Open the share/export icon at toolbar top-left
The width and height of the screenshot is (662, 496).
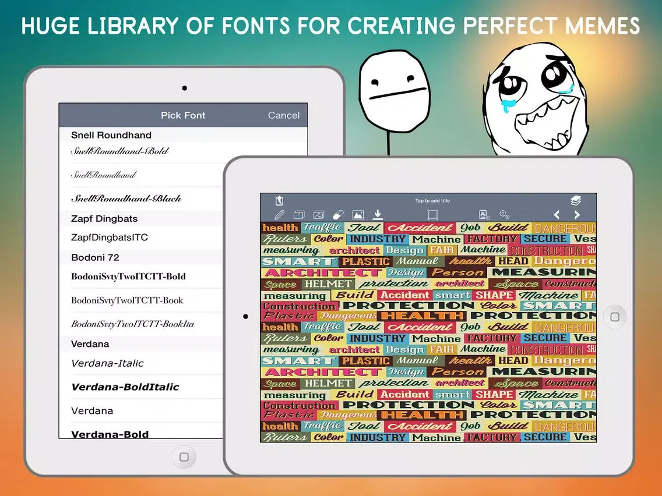pos(279,200)
